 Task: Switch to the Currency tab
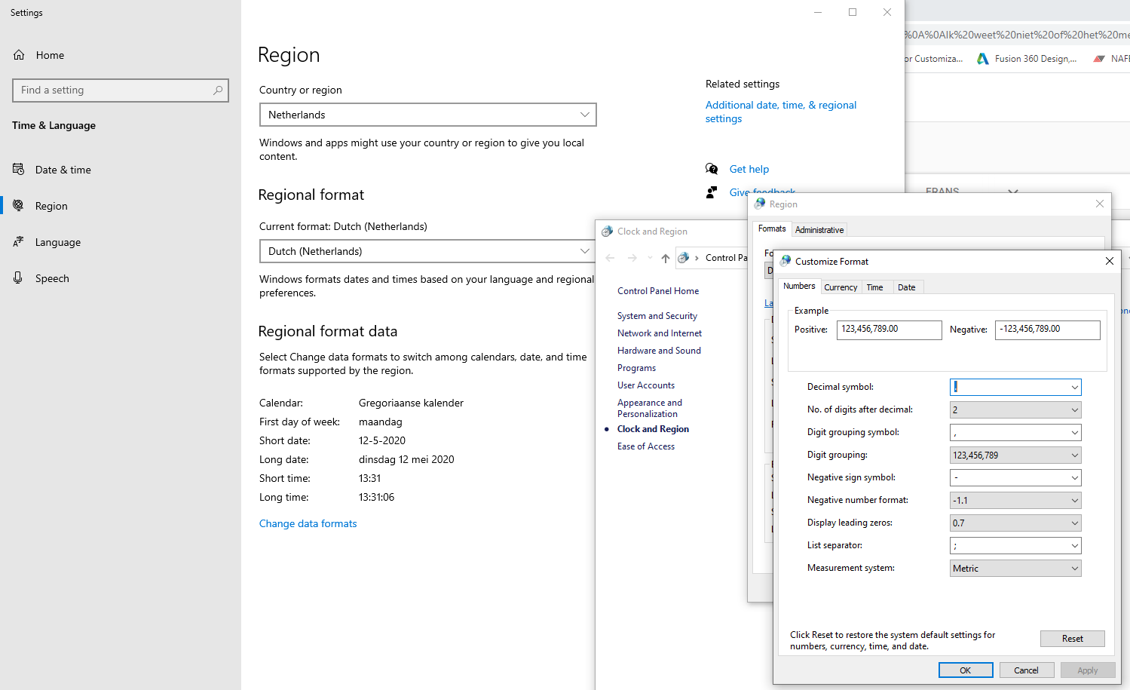[x=841, y=287]
